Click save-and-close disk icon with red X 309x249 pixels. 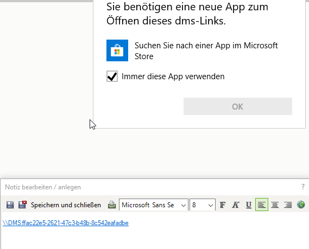click(x=22, y=205)
